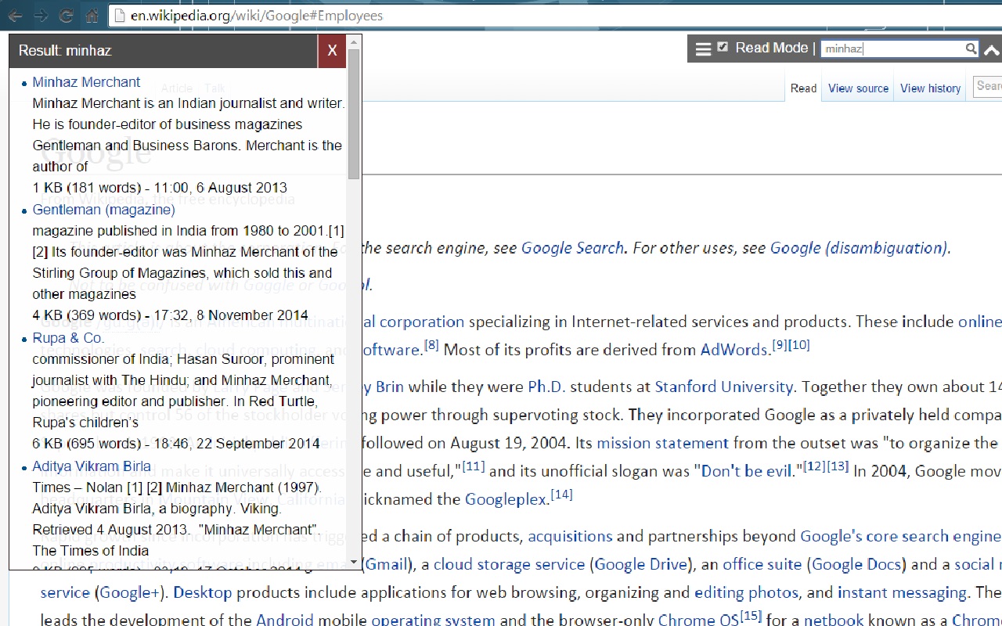Screen dimensions: 1002x626
Task: Open the Gmail link
Action: pos(387,564)
